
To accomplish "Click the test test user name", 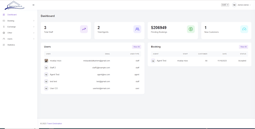I will [x=53, y=81].
